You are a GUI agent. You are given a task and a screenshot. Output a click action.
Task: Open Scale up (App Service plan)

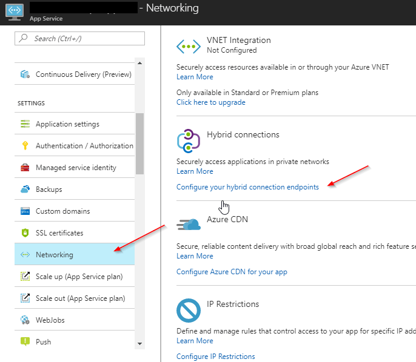75,276
